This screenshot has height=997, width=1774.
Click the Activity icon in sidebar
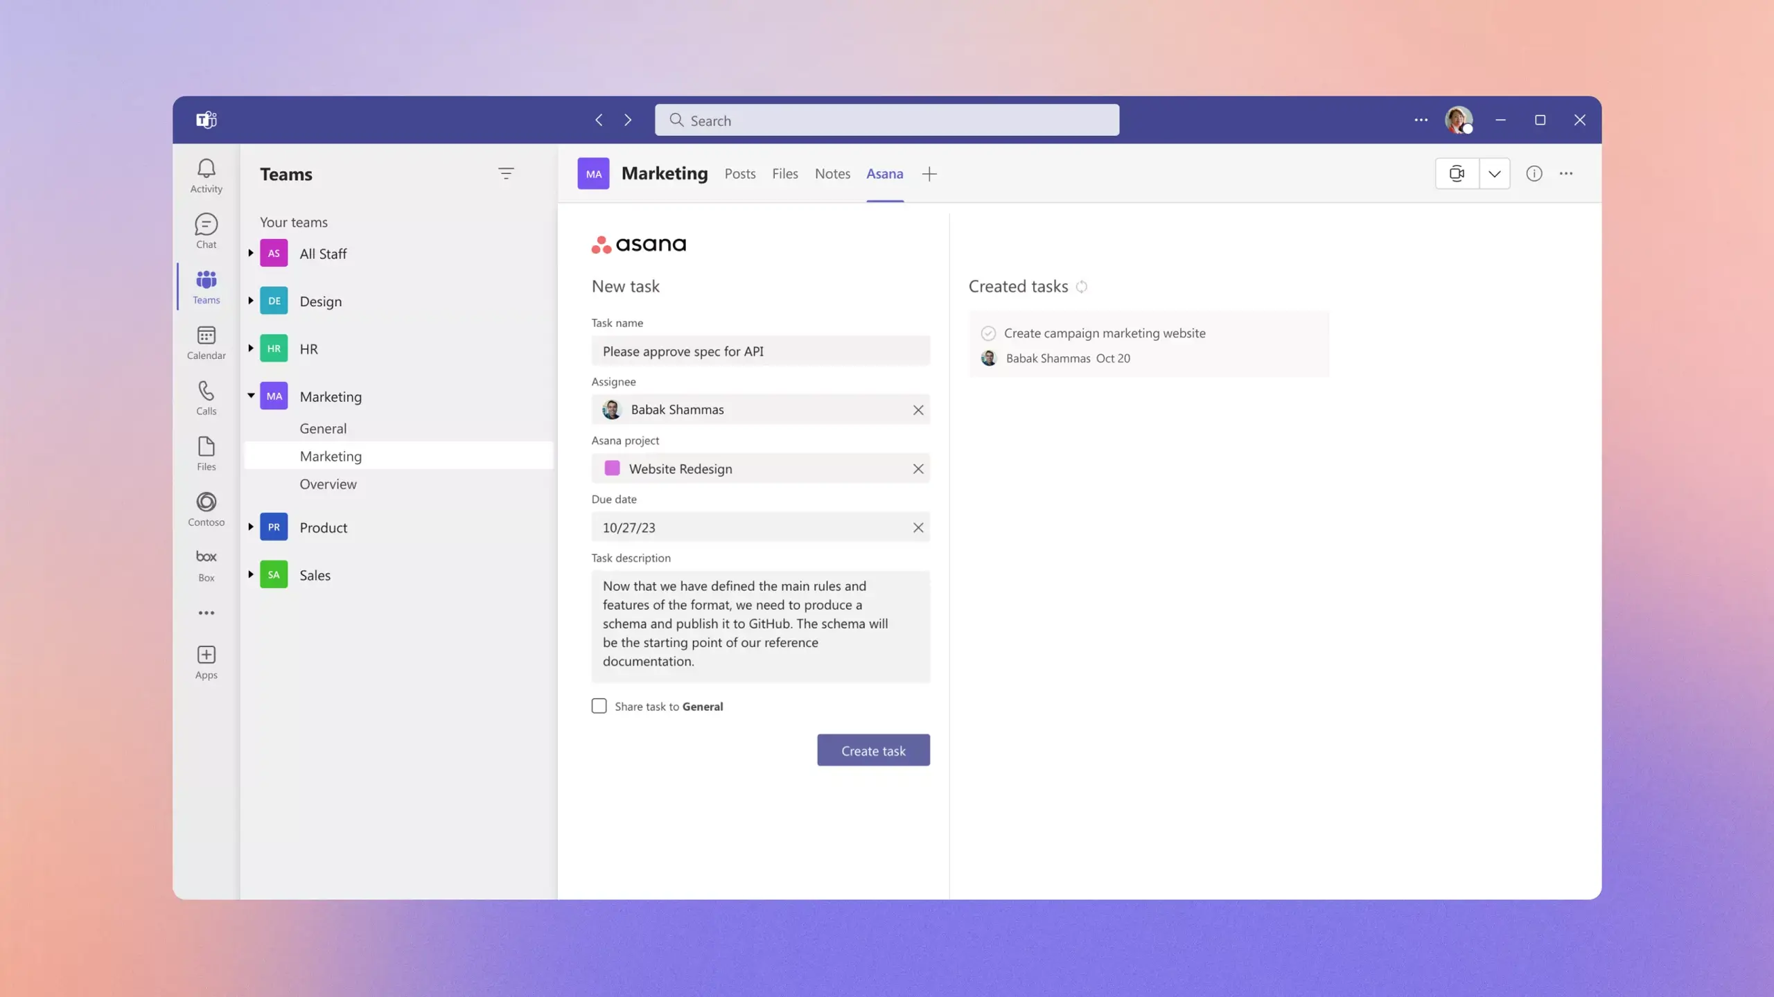tap(206, 175)
